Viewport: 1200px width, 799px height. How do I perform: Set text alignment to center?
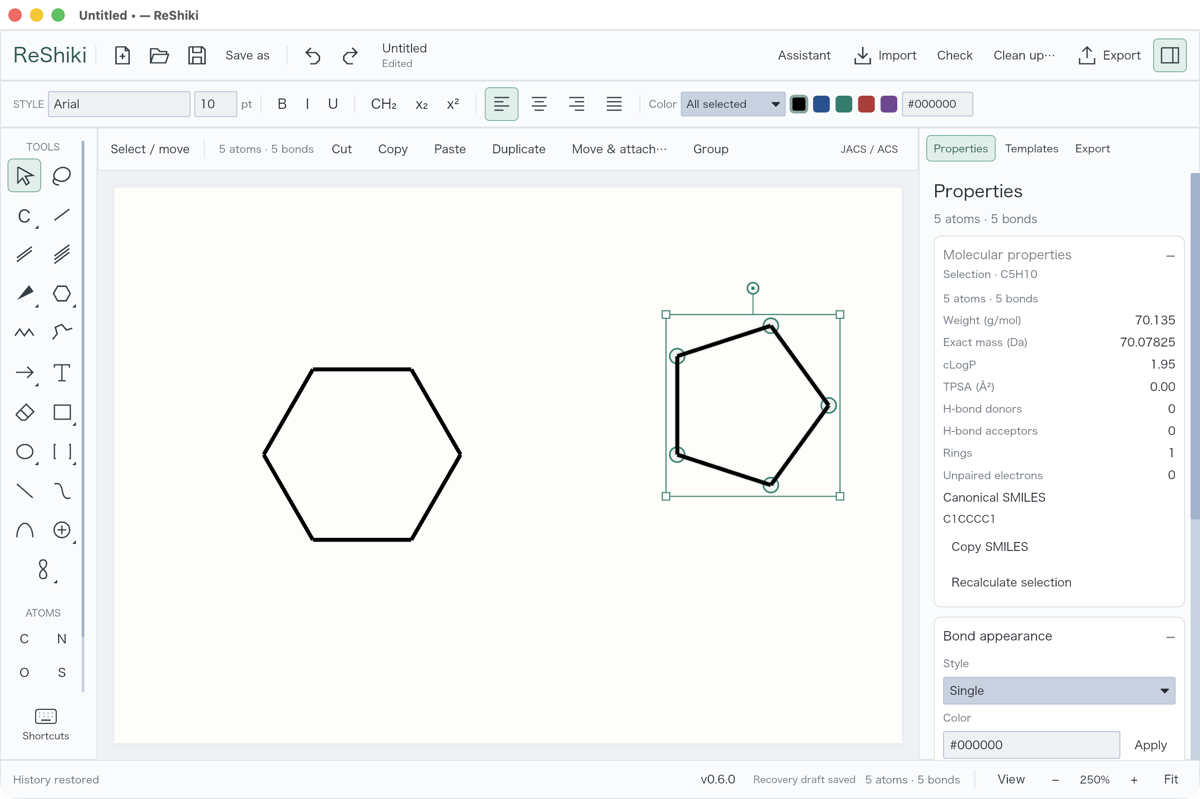[x=539, y=104]
